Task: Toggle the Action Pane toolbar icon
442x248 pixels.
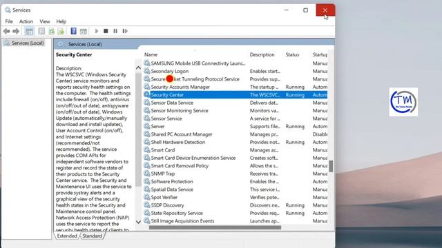Action: tap(84, 31)
